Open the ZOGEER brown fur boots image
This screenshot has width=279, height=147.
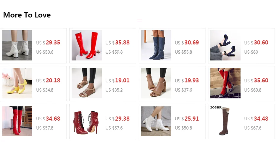click(225, 121)
